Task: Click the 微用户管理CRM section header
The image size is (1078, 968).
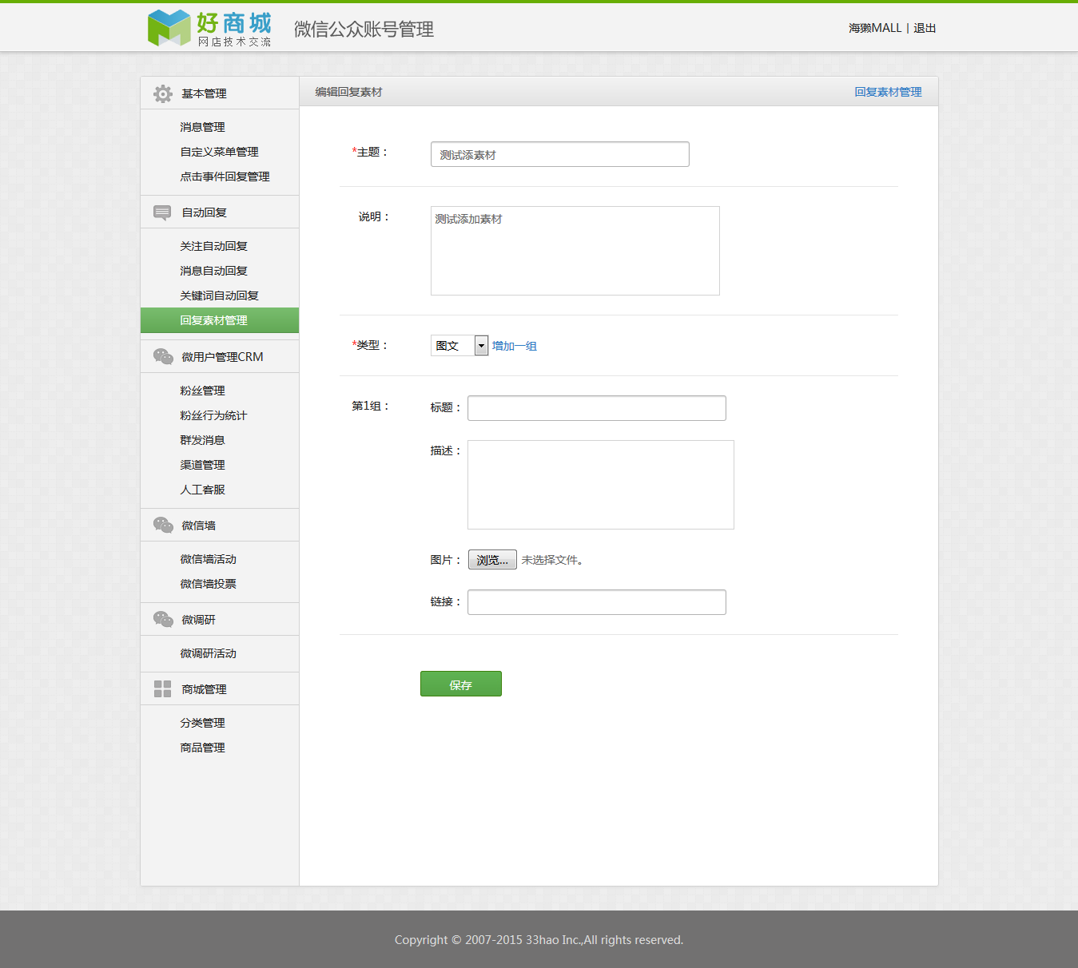Action: [220, 356]
